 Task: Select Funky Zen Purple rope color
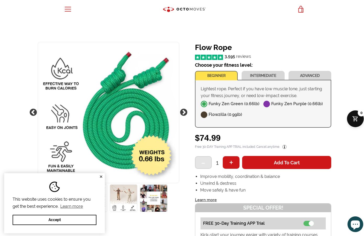click(267, 104)
